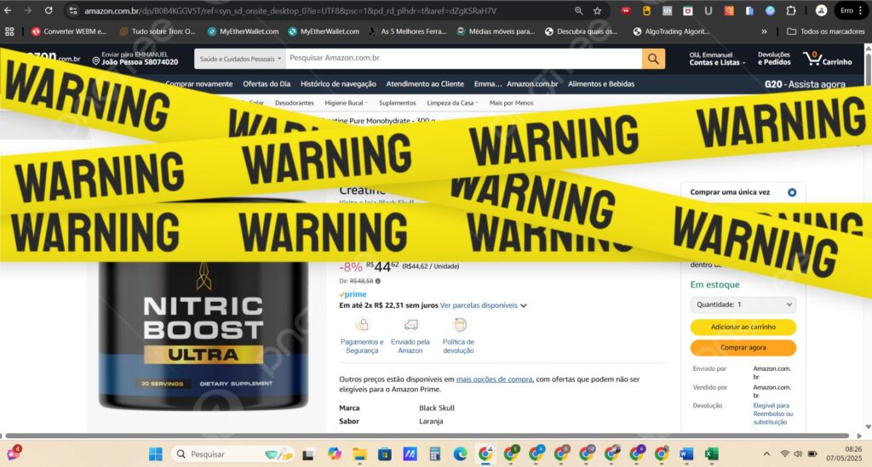
Task: Open the site information icon in address bar
Action: pos(73,10)
